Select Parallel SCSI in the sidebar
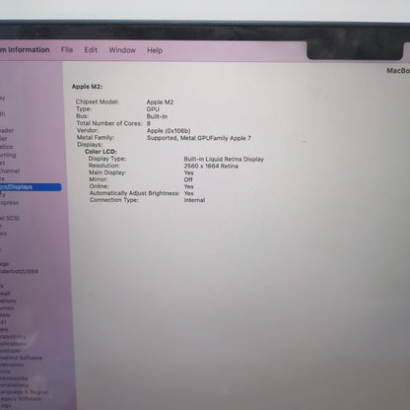This screenshot has height=410, width=410. 10,218
